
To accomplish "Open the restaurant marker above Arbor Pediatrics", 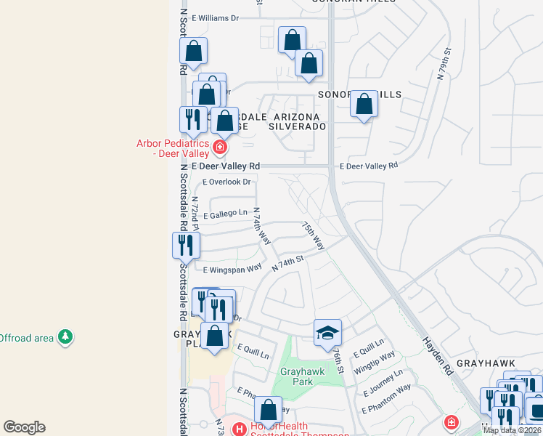I will pyautogui.click(x=193, y=121).
